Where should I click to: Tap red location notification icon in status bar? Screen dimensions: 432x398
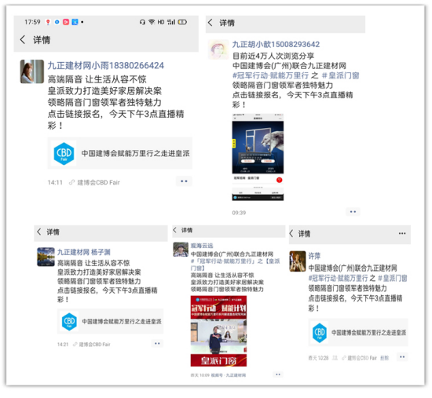click(x=48, y=22)
